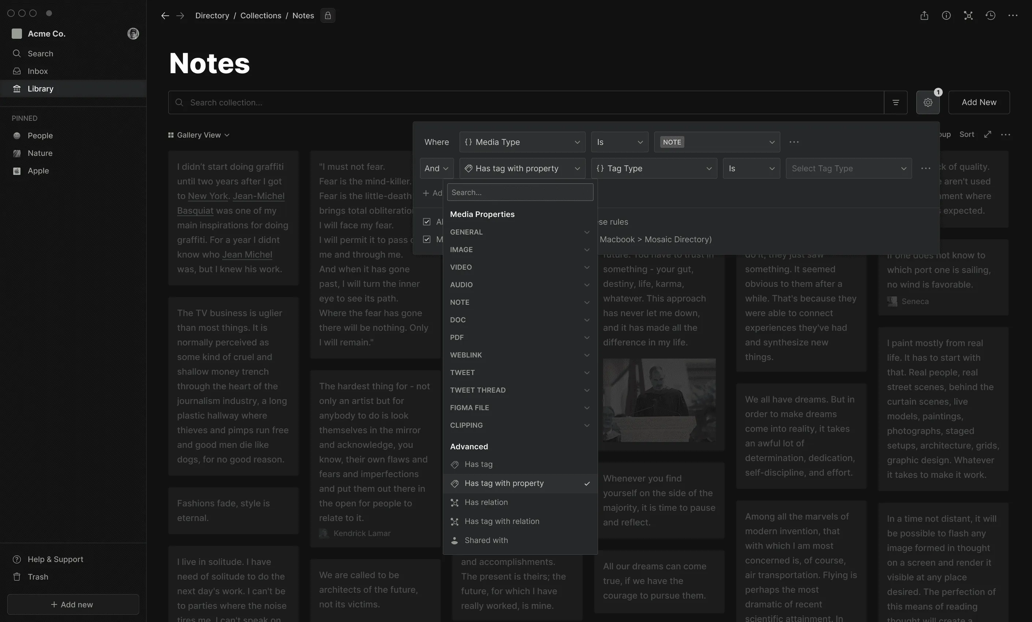The height and width of the screenshot is (622, 1032).
Task: Open the view more options ellipsis beside Sort
Action: pos(1005,134)
